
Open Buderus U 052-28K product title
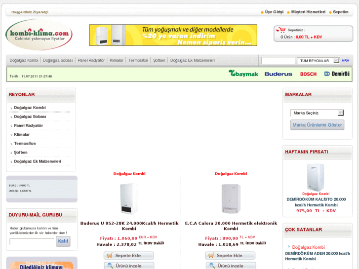129,226
